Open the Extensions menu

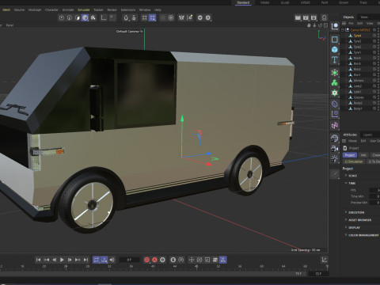point(128,9)
